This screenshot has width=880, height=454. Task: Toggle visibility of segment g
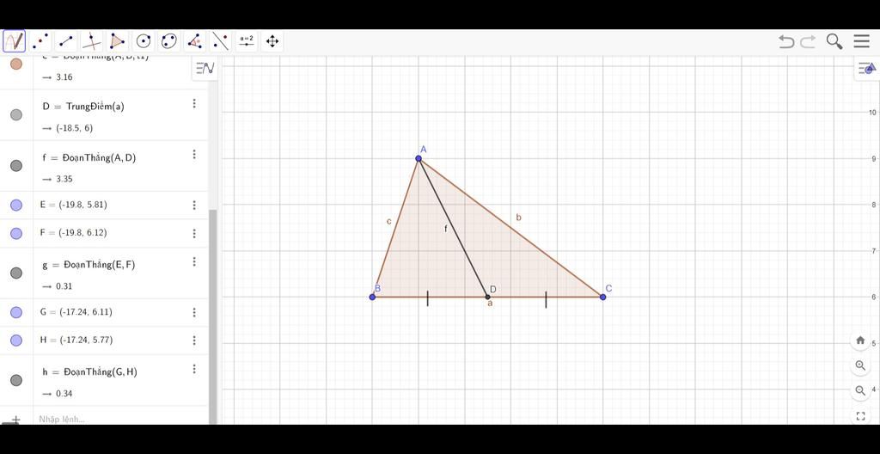[16, 273]
